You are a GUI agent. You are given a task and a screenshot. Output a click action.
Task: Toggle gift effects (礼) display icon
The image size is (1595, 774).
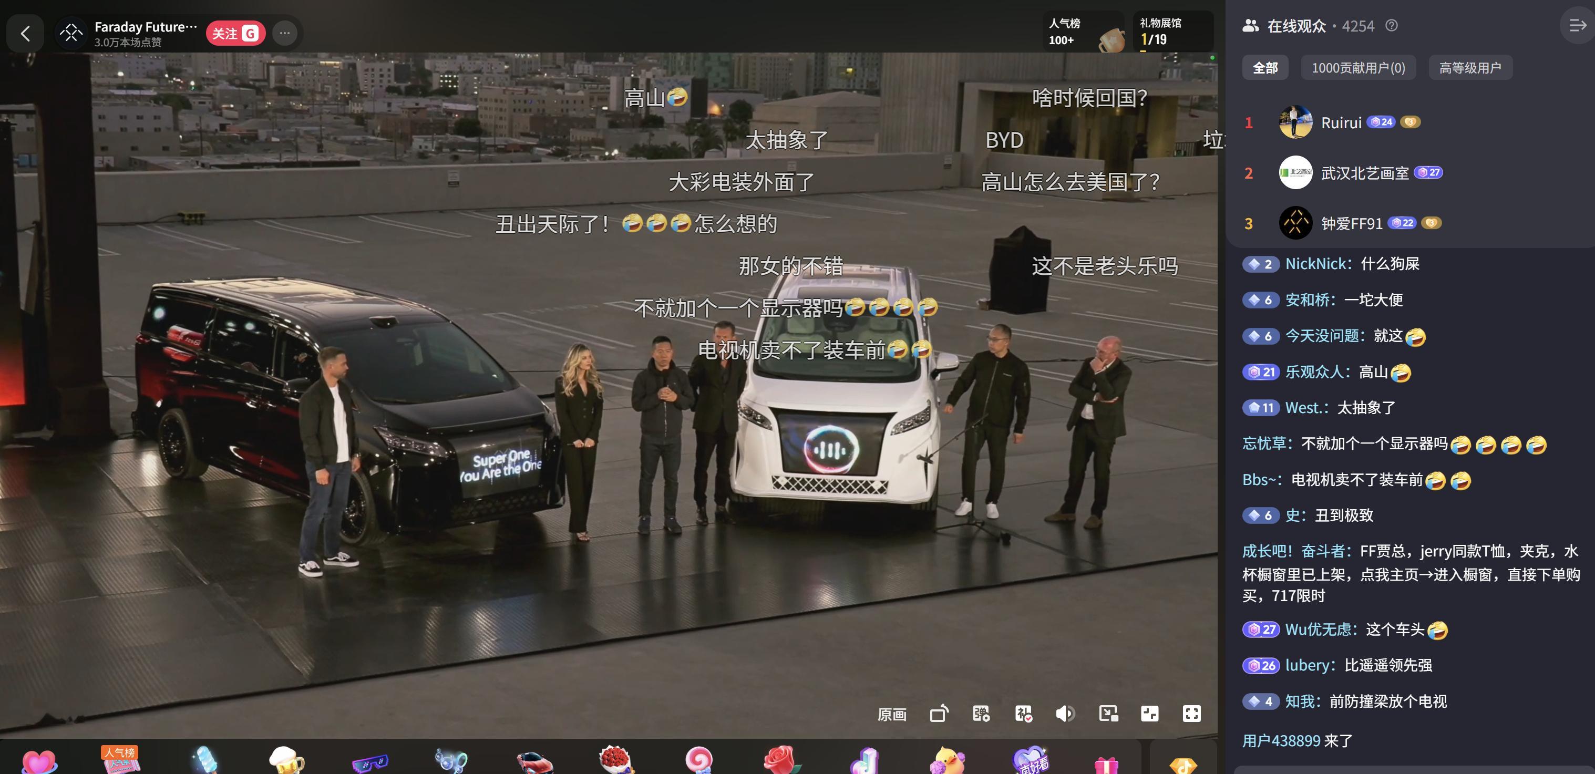pos(1024,714)
